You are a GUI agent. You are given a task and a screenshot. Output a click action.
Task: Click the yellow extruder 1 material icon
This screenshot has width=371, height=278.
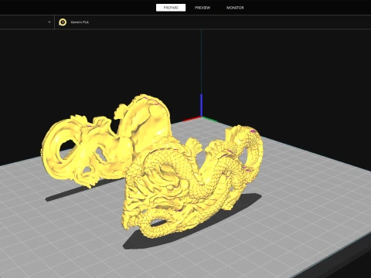tap(63, 22)
